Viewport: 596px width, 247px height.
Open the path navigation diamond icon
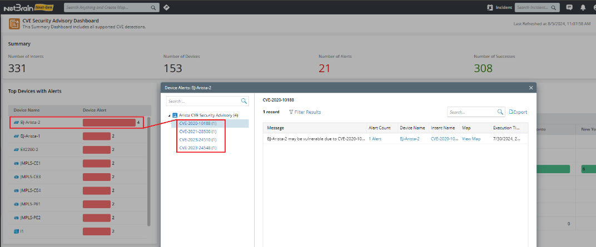[166, 7]
